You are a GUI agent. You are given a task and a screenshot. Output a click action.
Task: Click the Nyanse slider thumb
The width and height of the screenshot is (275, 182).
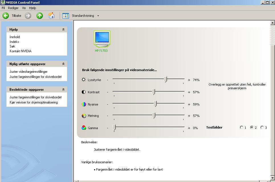click(x=155, y=104)
